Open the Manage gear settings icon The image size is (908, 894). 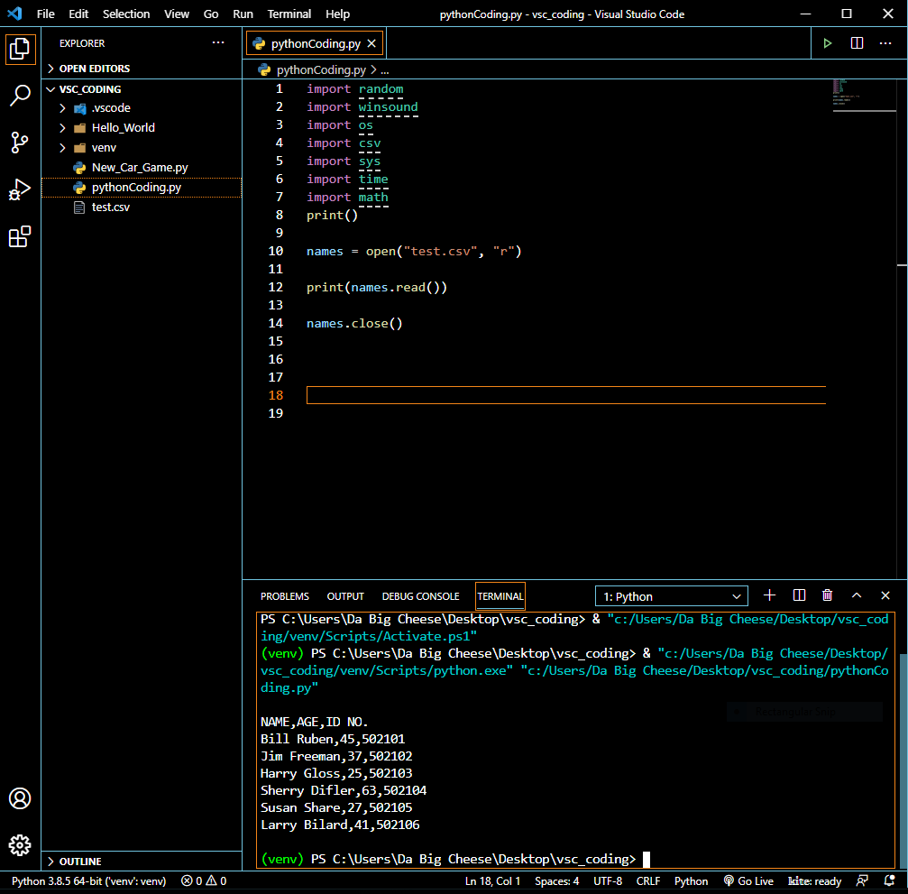pos(20,845)
